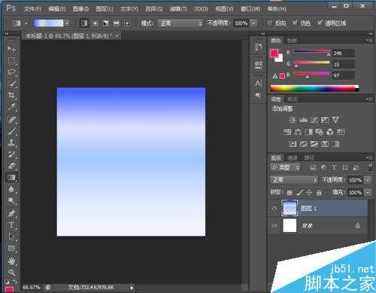Select the History Brush tool
Screen dimensions: 376x293
coord(11,154)
